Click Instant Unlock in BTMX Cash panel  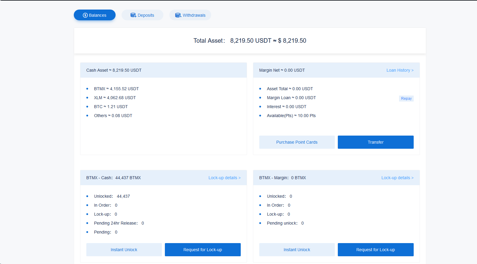(x=124, y=250)
